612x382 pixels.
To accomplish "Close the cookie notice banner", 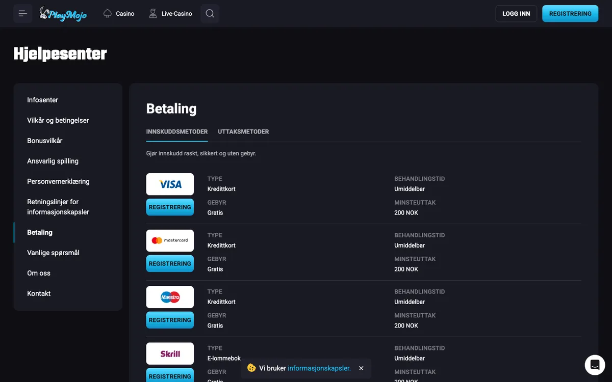I will (361, 368).
